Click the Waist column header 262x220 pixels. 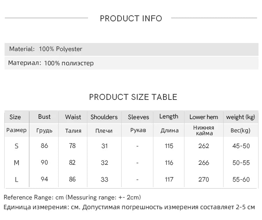(x=73, y=117)
